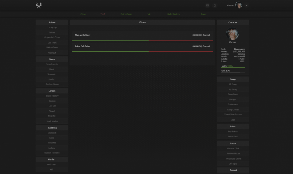Click the small Cobraz avatar in header
This screenshot has width=293, height=174.
coord(239,5)
